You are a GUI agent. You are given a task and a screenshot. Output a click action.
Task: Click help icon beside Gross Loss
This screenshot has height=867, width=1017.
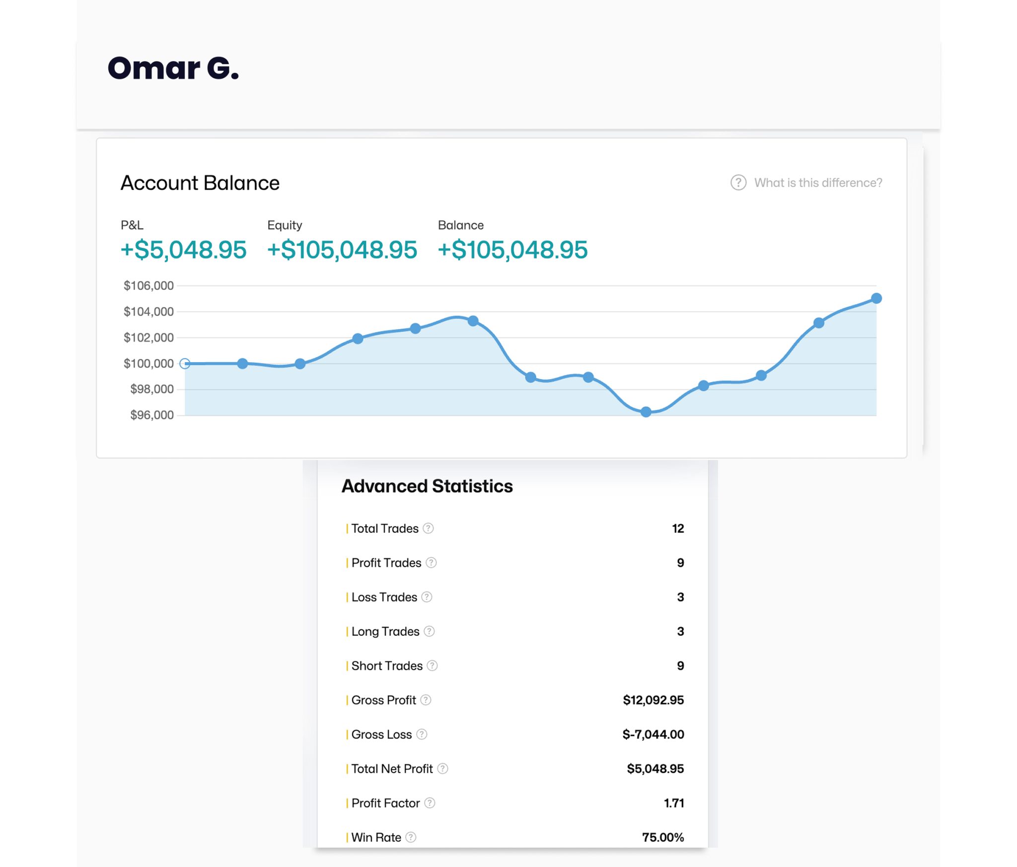click(x=422, y=734)
